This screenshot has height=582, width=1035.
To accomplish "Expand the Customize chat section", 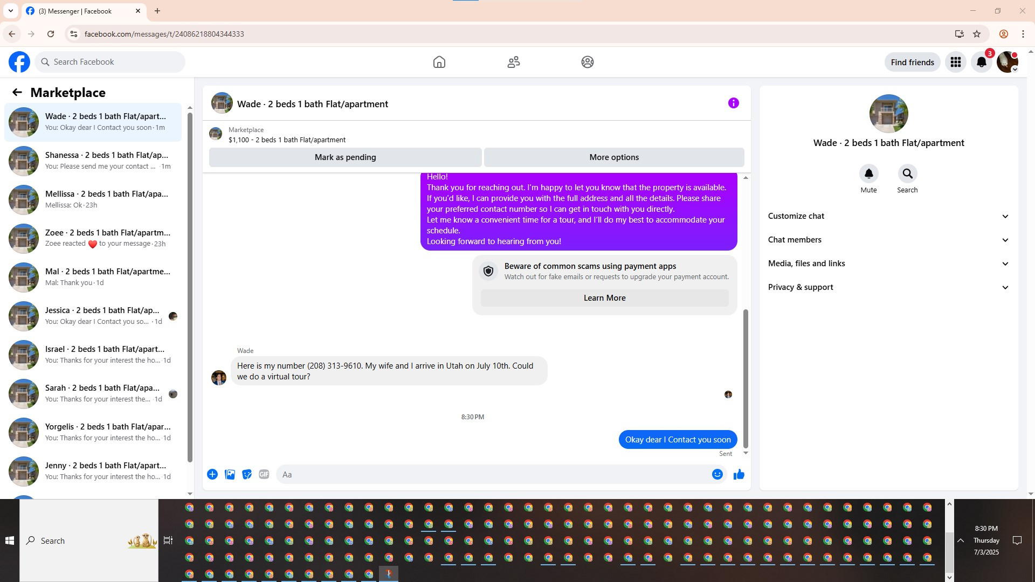I will [x=888, y=216].
